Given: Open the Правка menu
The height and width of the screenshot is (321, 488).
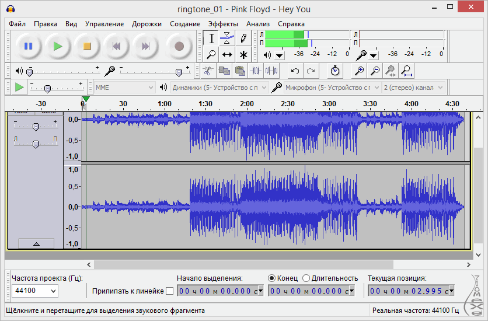Looking at the screenshot, I should tap(46, 24).
